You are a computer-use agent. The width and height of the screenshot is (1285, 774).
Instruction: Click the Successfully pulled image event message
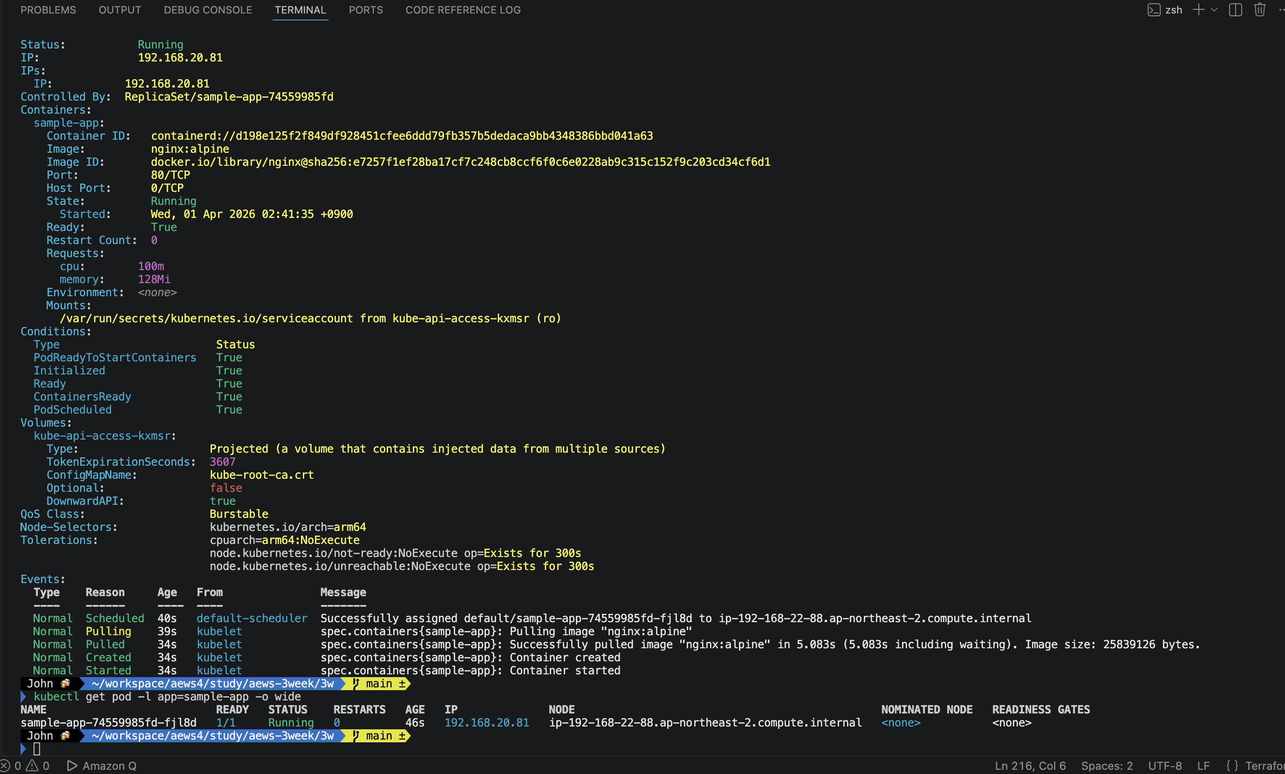click(760, 644)
